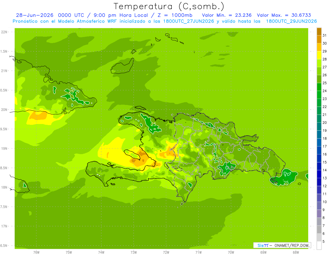Click legend value 17
The height and width of the screenshot is (256, 332).
pos(325,146)
